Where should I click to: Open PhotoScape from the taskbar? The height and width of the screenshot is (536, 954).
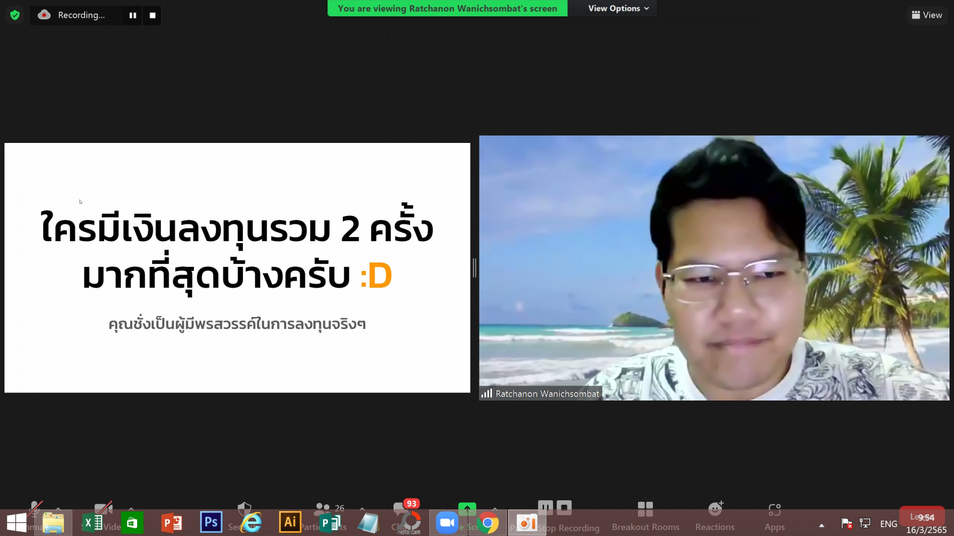coord(409,523)
